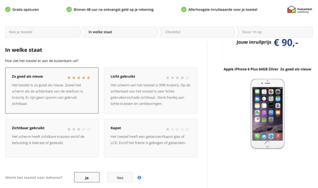Go to the Kies je toestel step

point(42,32)
